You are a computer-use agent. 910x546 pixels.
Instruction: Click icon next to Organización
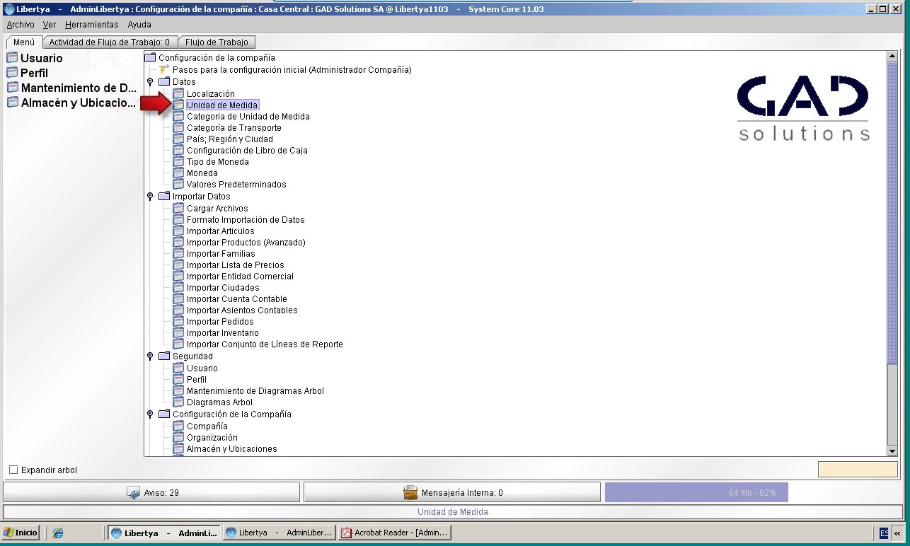178,437
